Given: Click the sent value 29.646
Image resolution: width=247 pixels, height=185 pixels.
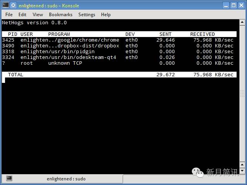Looking at the screenshot, I should 166,40.
